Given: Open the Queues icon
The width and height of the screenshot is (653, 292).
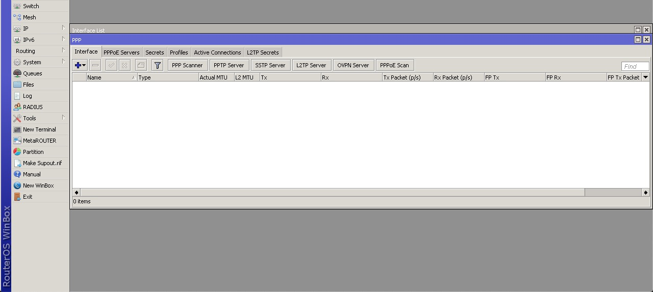Looking at the screenshot, I should pos(17,73).
